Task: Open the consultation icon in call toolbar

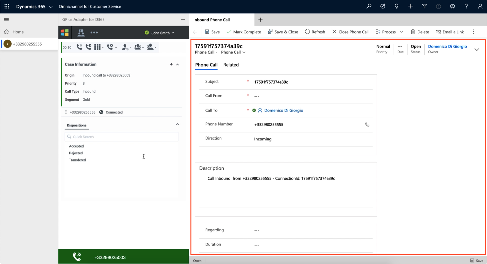Action: pos(150,47)
